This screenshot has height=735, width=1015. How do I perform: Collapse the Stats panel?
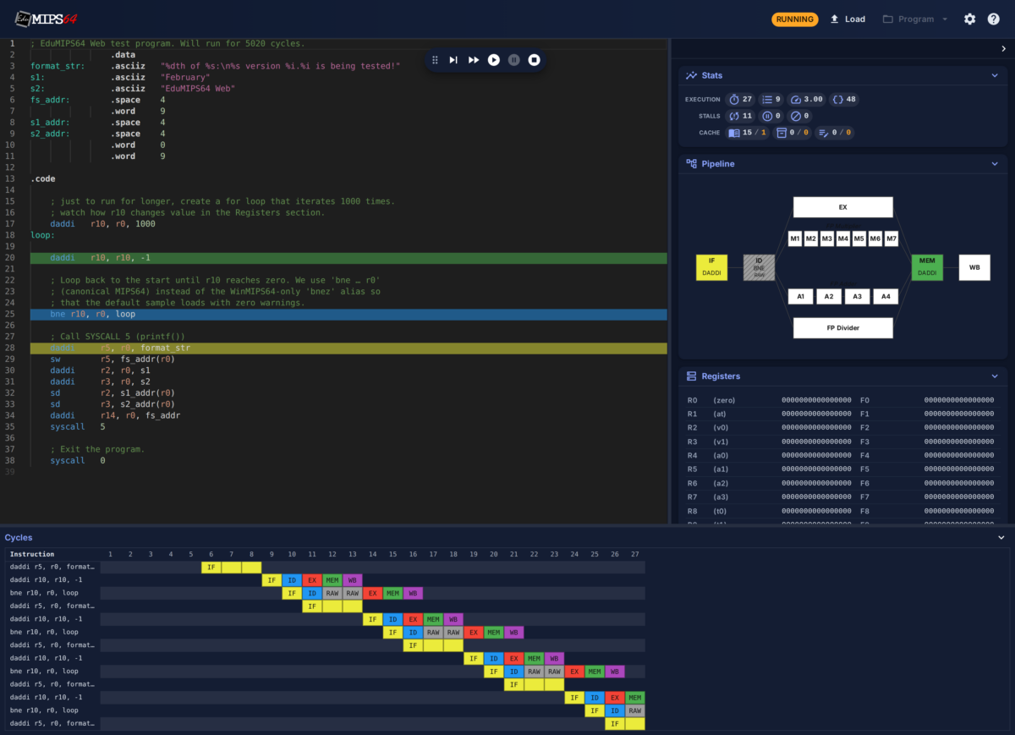click(995, 75)
